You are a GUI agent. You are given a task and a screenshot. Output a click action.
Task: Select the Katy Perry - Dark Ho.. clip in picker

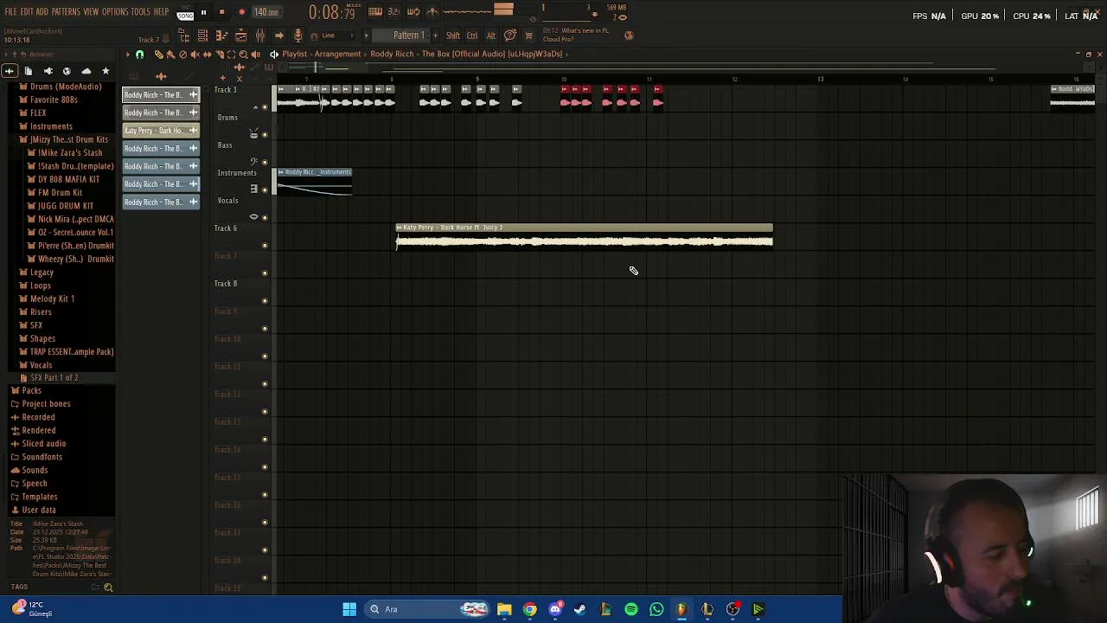161,131
